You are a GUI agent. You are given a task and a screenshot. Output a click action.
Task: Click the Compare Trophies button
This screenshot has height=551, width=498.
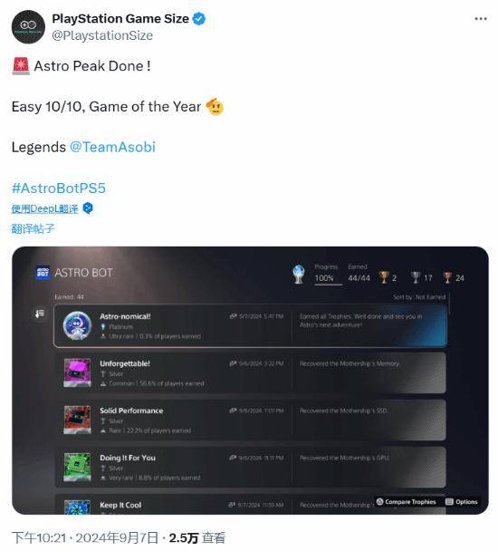(407, 502)
